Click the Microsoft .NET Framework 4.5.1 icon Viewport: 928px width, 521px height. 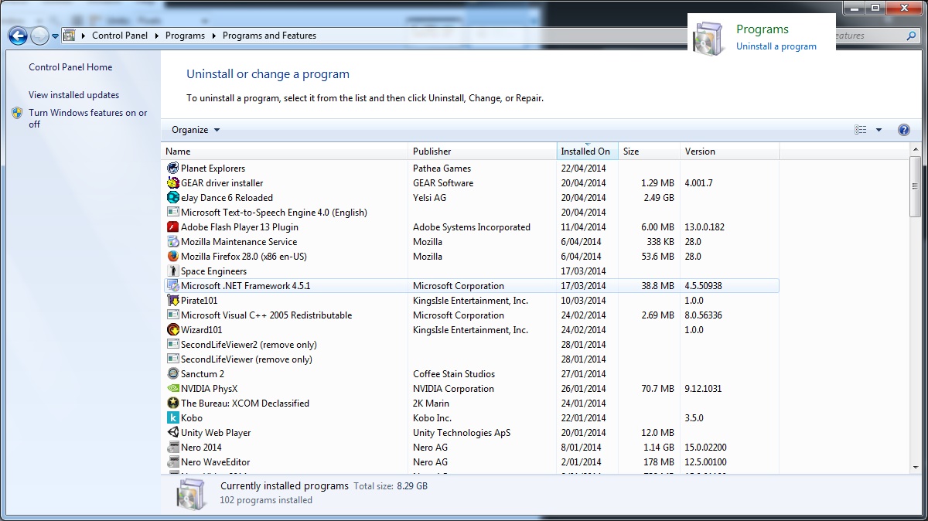pos(173,286)
